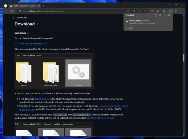This screenshot has width=188, height=139.
Task: Click the downloading Fooocus_win64_2-1-754.7z file name
Action: tap(139, 20)
